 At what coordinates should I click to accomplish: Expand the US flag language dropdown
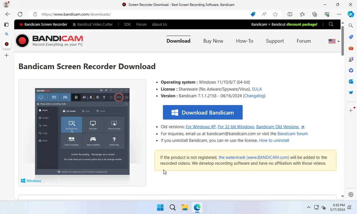coord(334,41)
